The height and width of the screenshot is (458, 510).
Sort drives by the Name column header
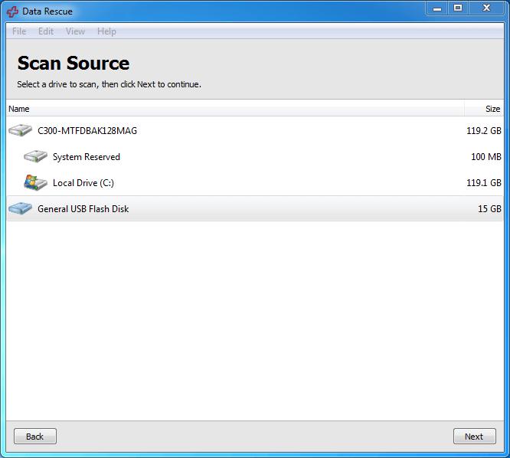[x=236, y=109]
